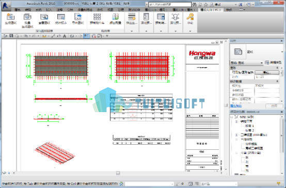Viewport: 286px width, 188px height.
Task: Toggle the Thin Lines button in quick access toolbar
Action: click(x=86, y=36)
